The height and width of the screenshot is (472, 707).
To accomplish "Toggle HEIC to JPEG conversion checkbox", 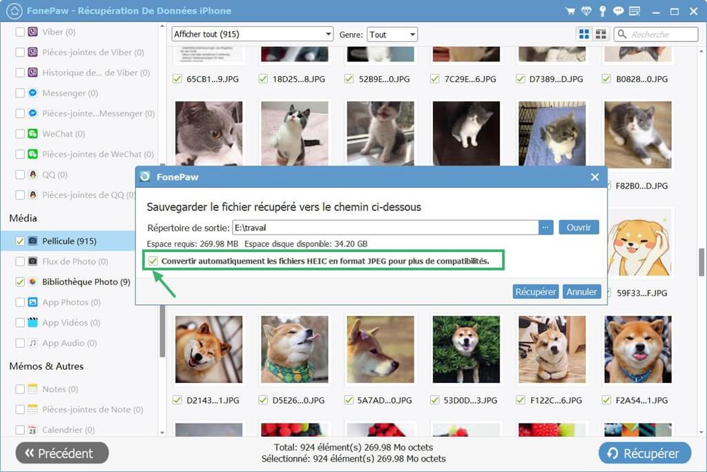I will (153, 261).
